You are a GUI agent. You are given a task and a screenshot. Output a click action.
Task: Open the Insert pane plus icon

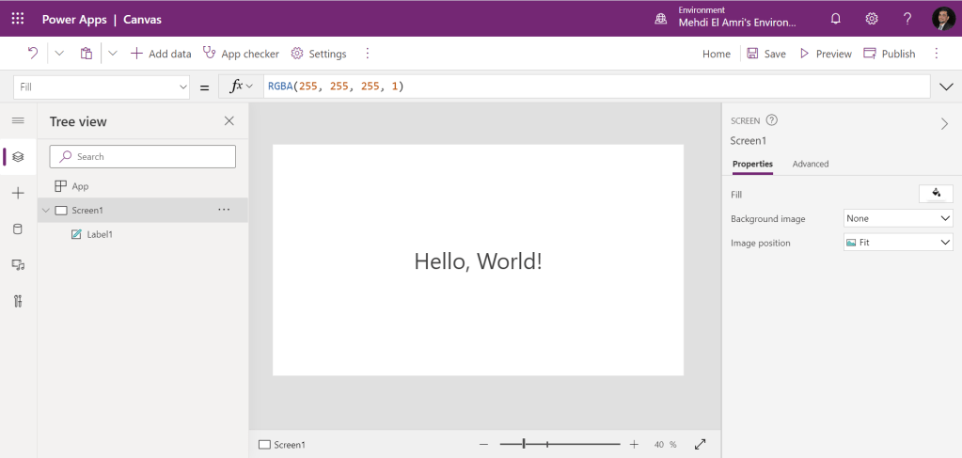pyautogui.click(x=17, y=193)
